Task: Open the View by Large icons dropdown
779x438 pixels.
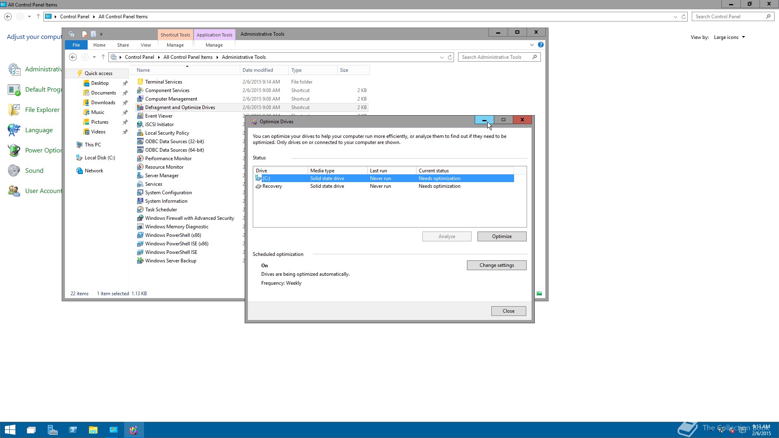Action: [730, 37]
